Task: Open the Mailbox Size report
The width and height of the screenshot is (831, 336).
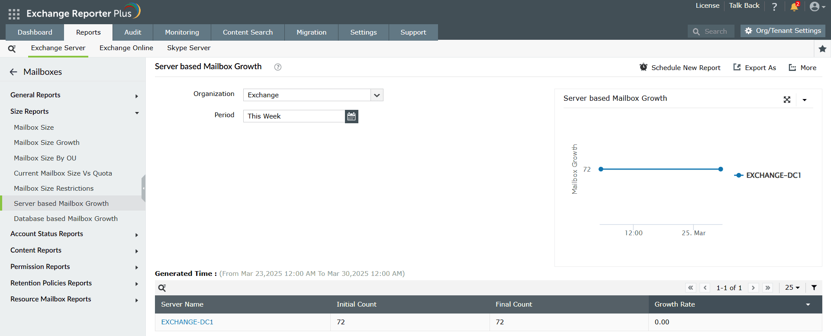Action: [x=34, y=128]
